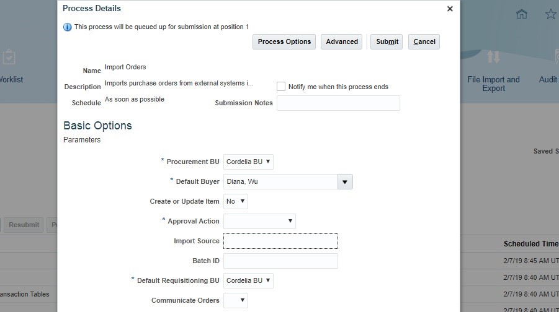Open Favorites star icon
Screen dimensions: 559x312
pos(551,14)
